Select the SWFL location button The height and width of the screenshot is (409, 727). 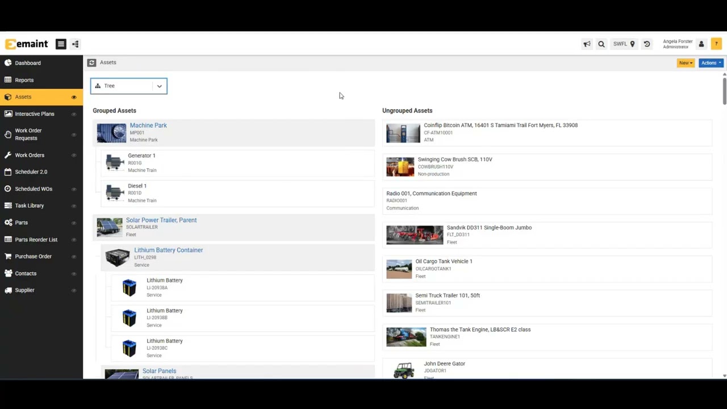point(624,44)
